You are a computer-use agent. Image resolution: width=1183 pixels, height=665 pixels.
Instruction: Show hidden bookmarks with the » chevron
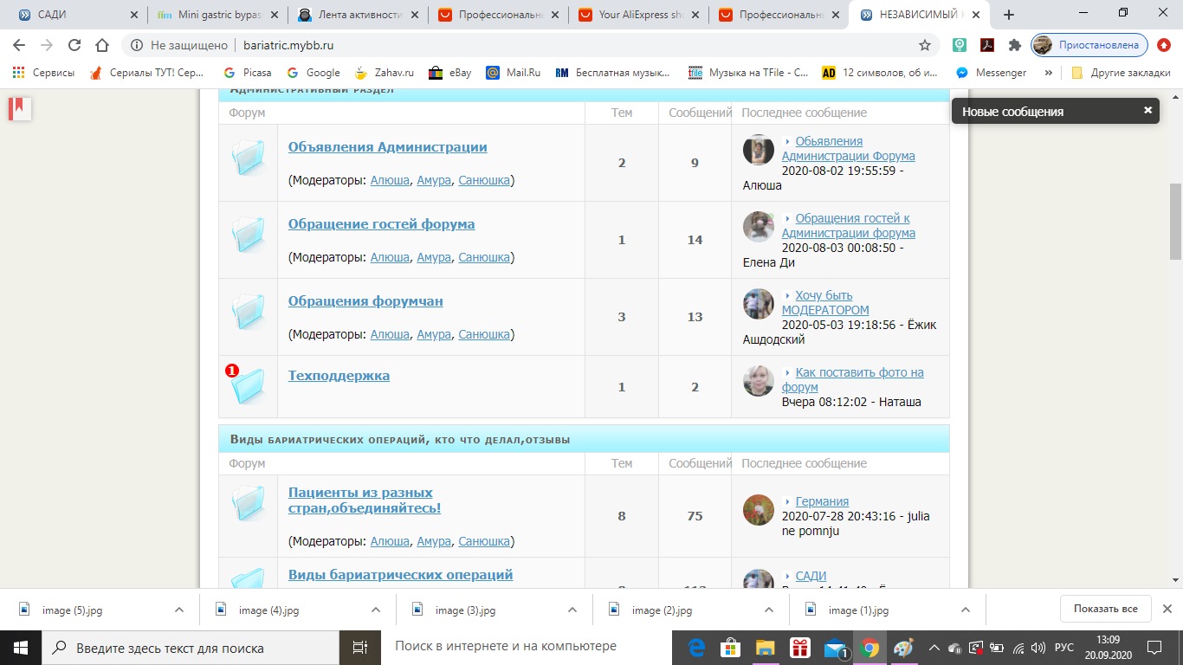click(1049, 73)
